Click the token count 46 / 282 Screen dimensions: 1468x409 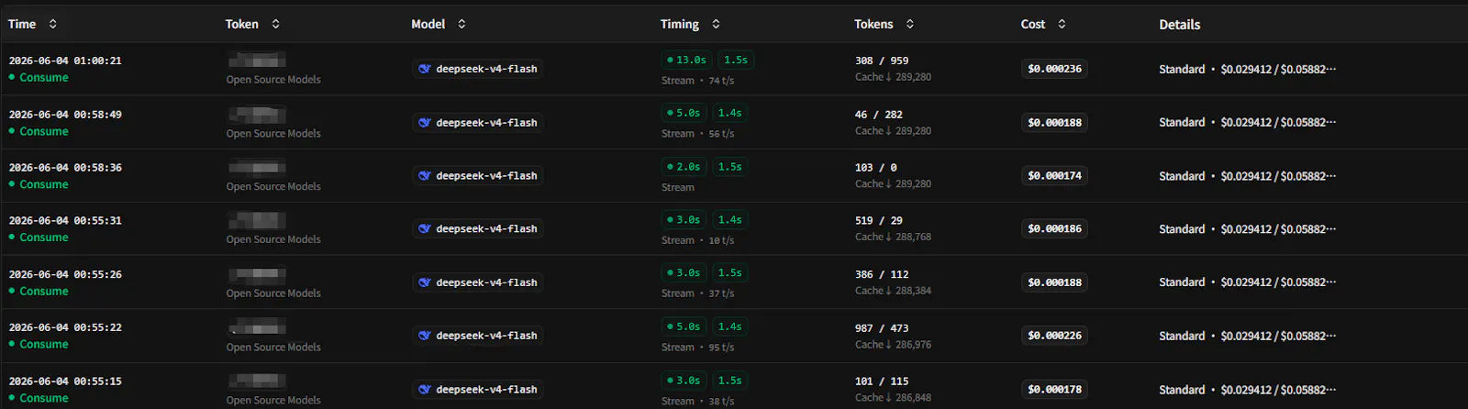click(879, 115)
